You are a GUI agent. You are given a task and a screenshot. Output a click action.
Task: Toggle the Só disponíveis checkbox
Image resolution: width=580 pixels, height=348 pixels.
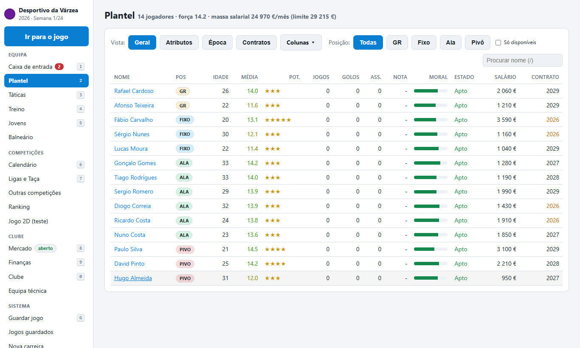498,42
